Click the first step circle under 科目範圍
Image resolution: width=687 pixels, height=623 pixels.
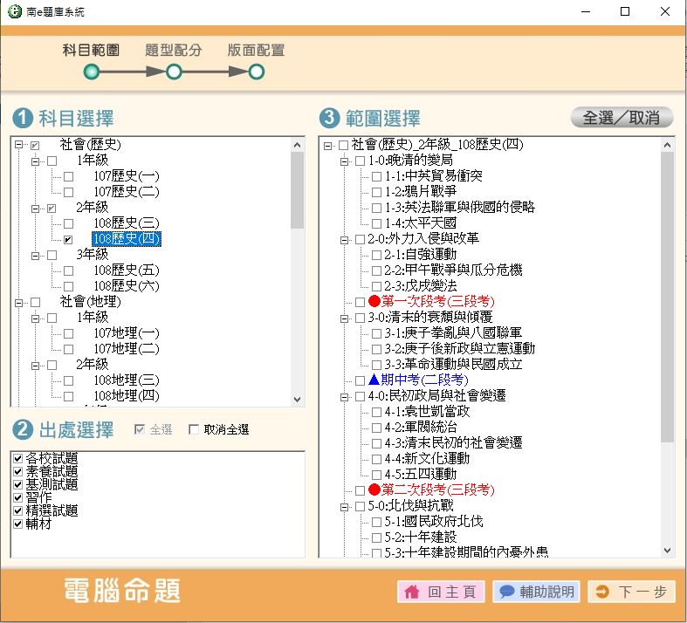coord(92,72)
